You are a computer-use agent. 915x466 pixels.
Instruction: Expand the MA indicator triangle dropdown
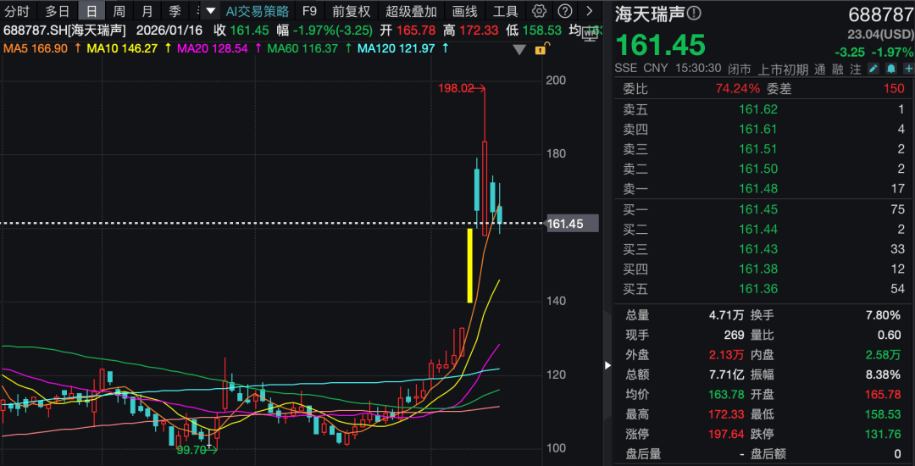519,49
